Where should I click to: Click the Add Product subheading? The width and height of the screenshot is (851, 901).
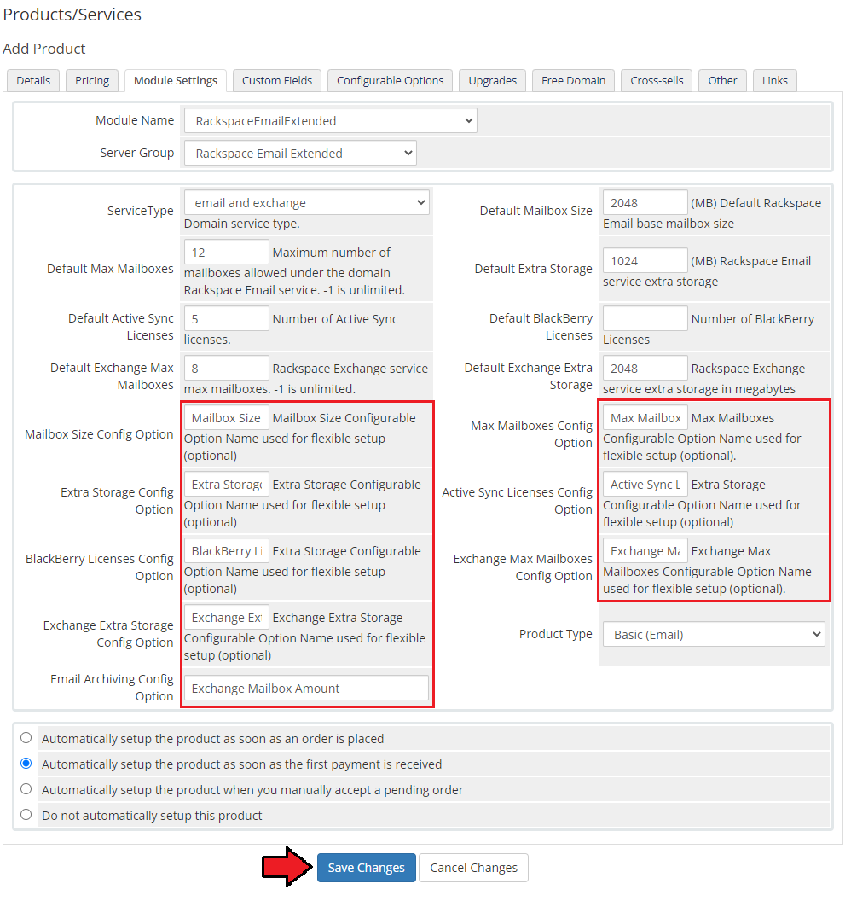click(44, 49)
